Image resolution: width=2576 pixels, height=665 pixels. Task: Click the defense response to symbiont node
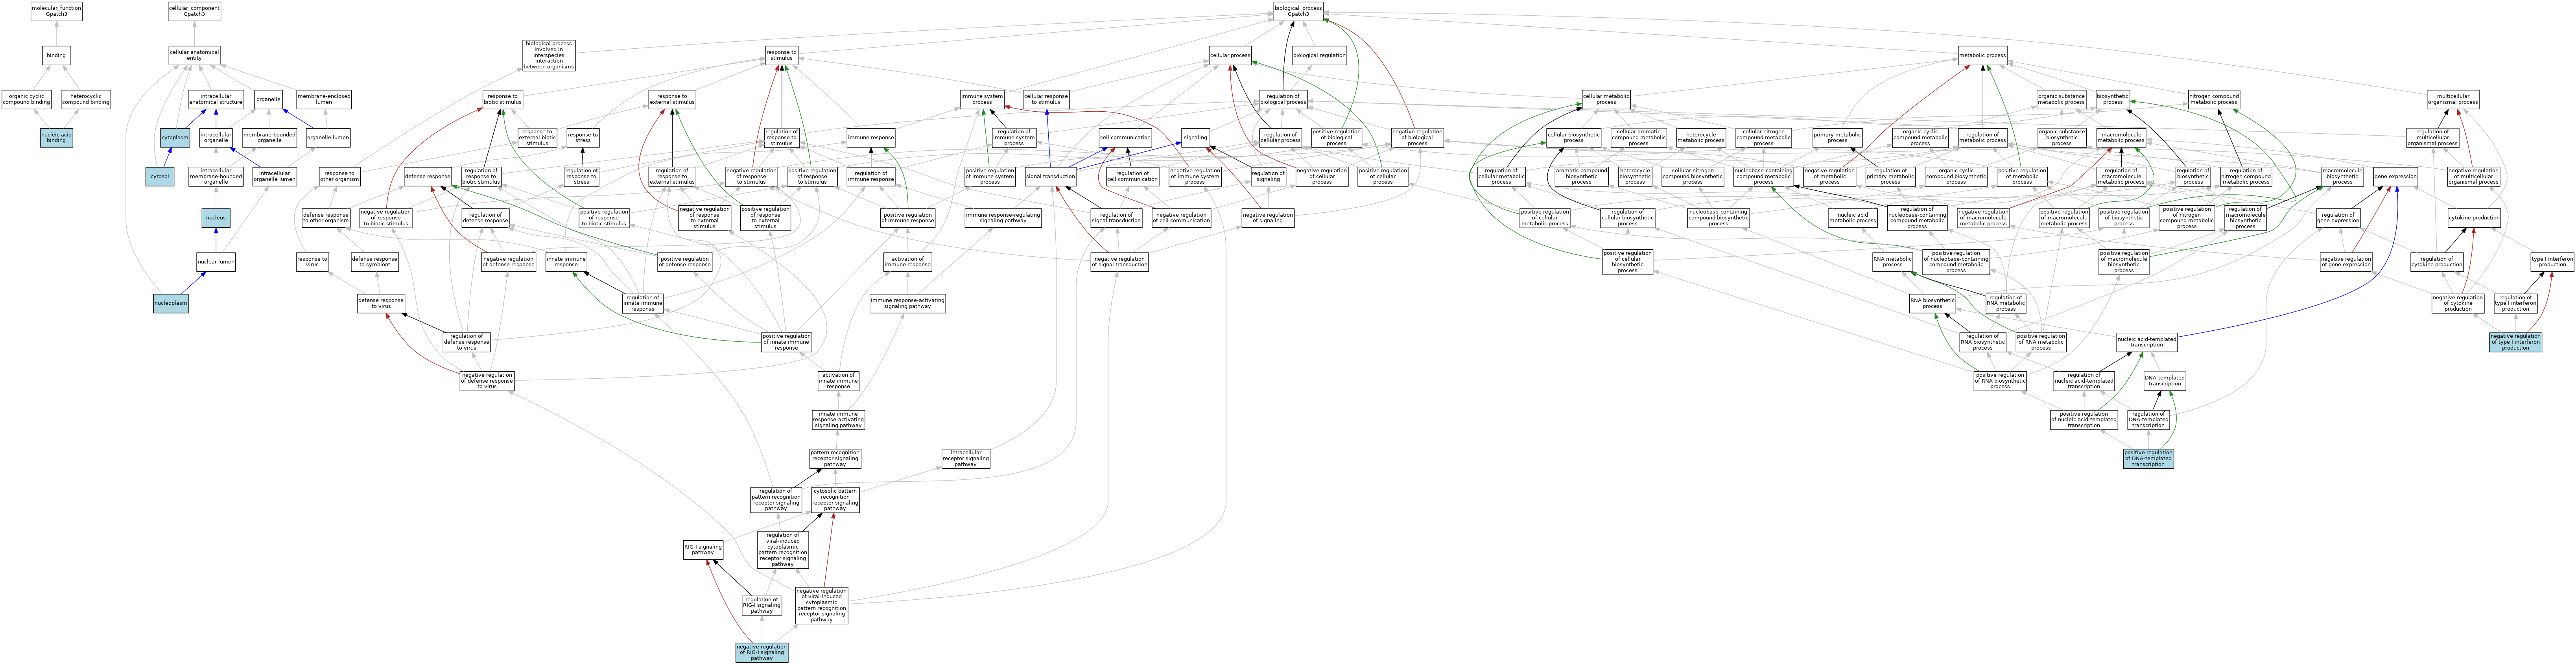click(375, 262)
